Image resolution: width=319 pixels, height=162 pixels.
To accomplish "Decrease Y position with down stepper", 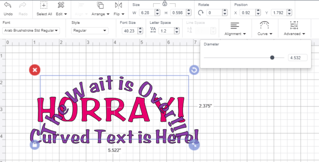I will [x=290, y=14].
